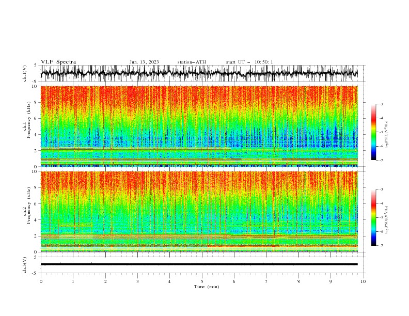This screenshot has width=409, height=316.
Task: Click the '-7' value on the ch.2 colorbar
Action: (x=381, y=246)
